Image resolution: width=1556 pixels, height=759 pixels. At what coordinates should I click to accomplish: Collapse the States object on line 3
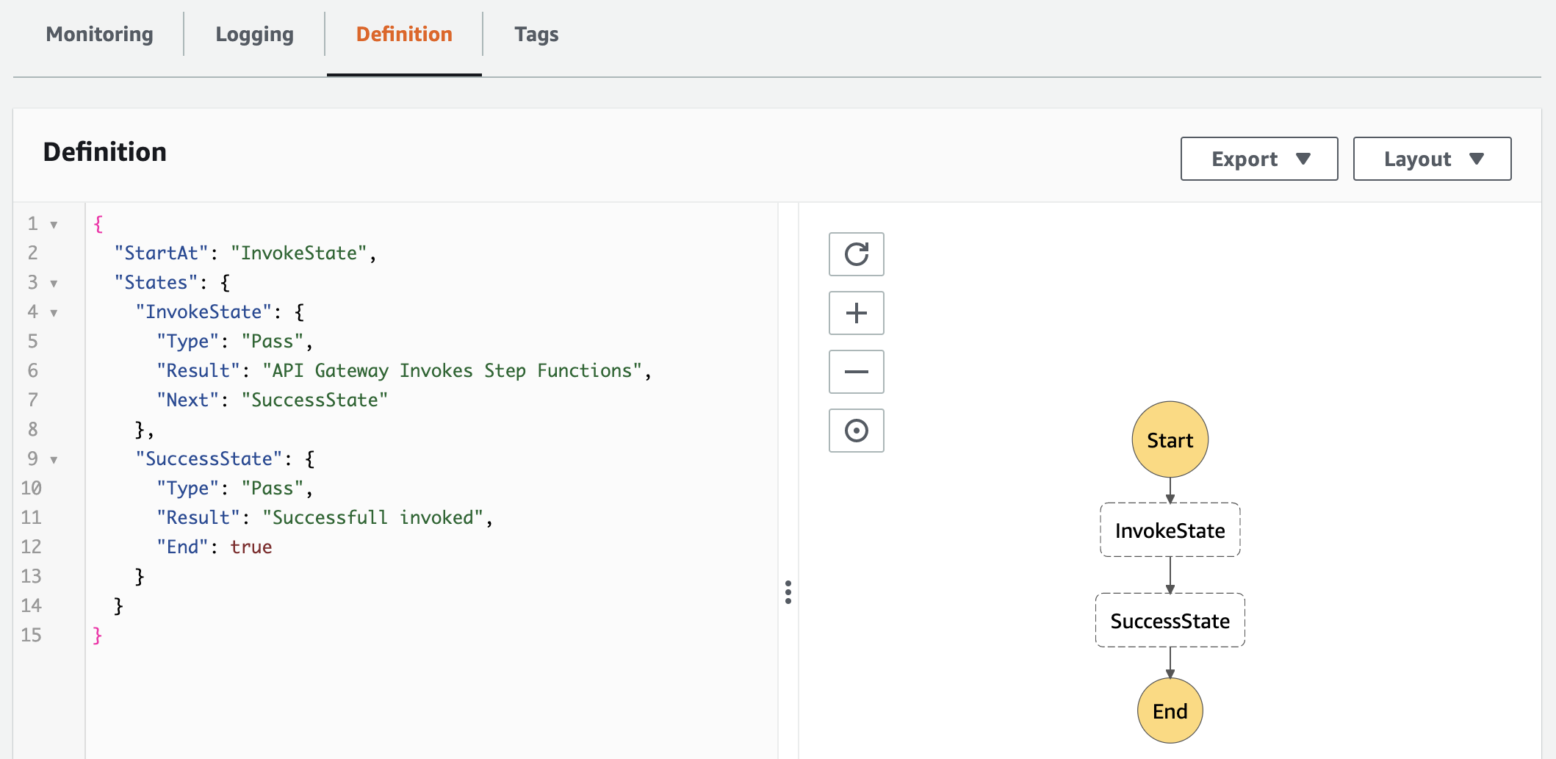(x=52, y=282)
